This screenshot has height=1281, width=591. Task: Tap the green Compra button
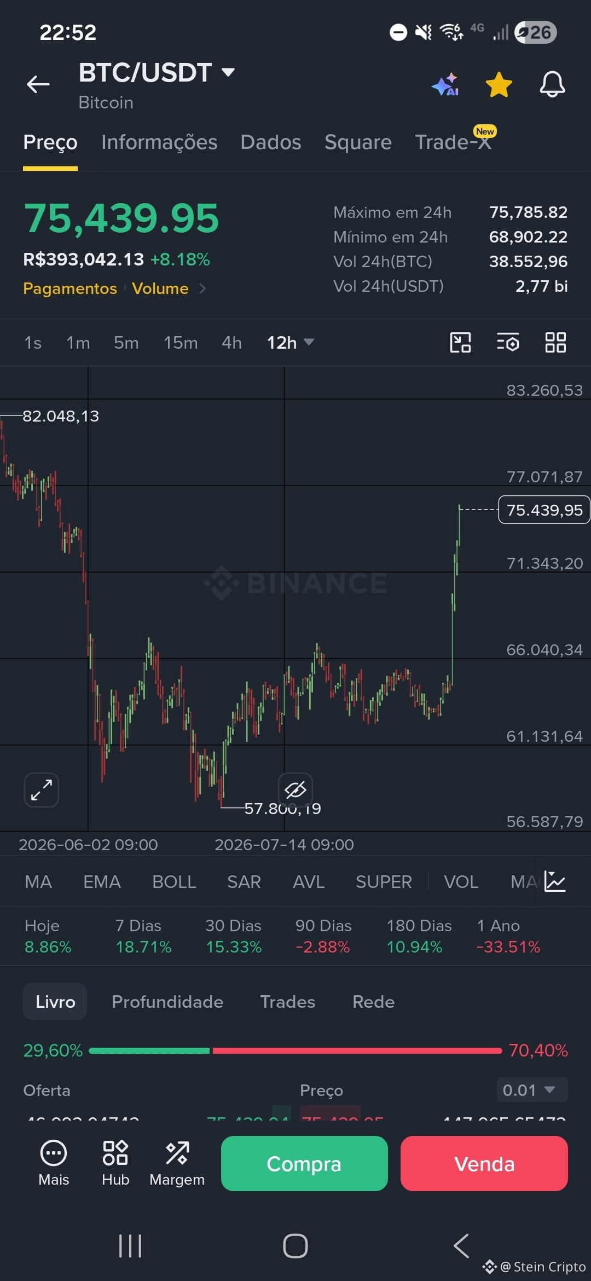pos(304,1163)
